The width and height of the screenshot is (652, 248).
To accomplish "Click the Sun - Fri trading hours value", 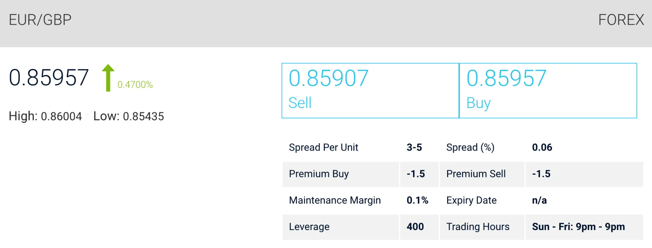I will (578, 226).
